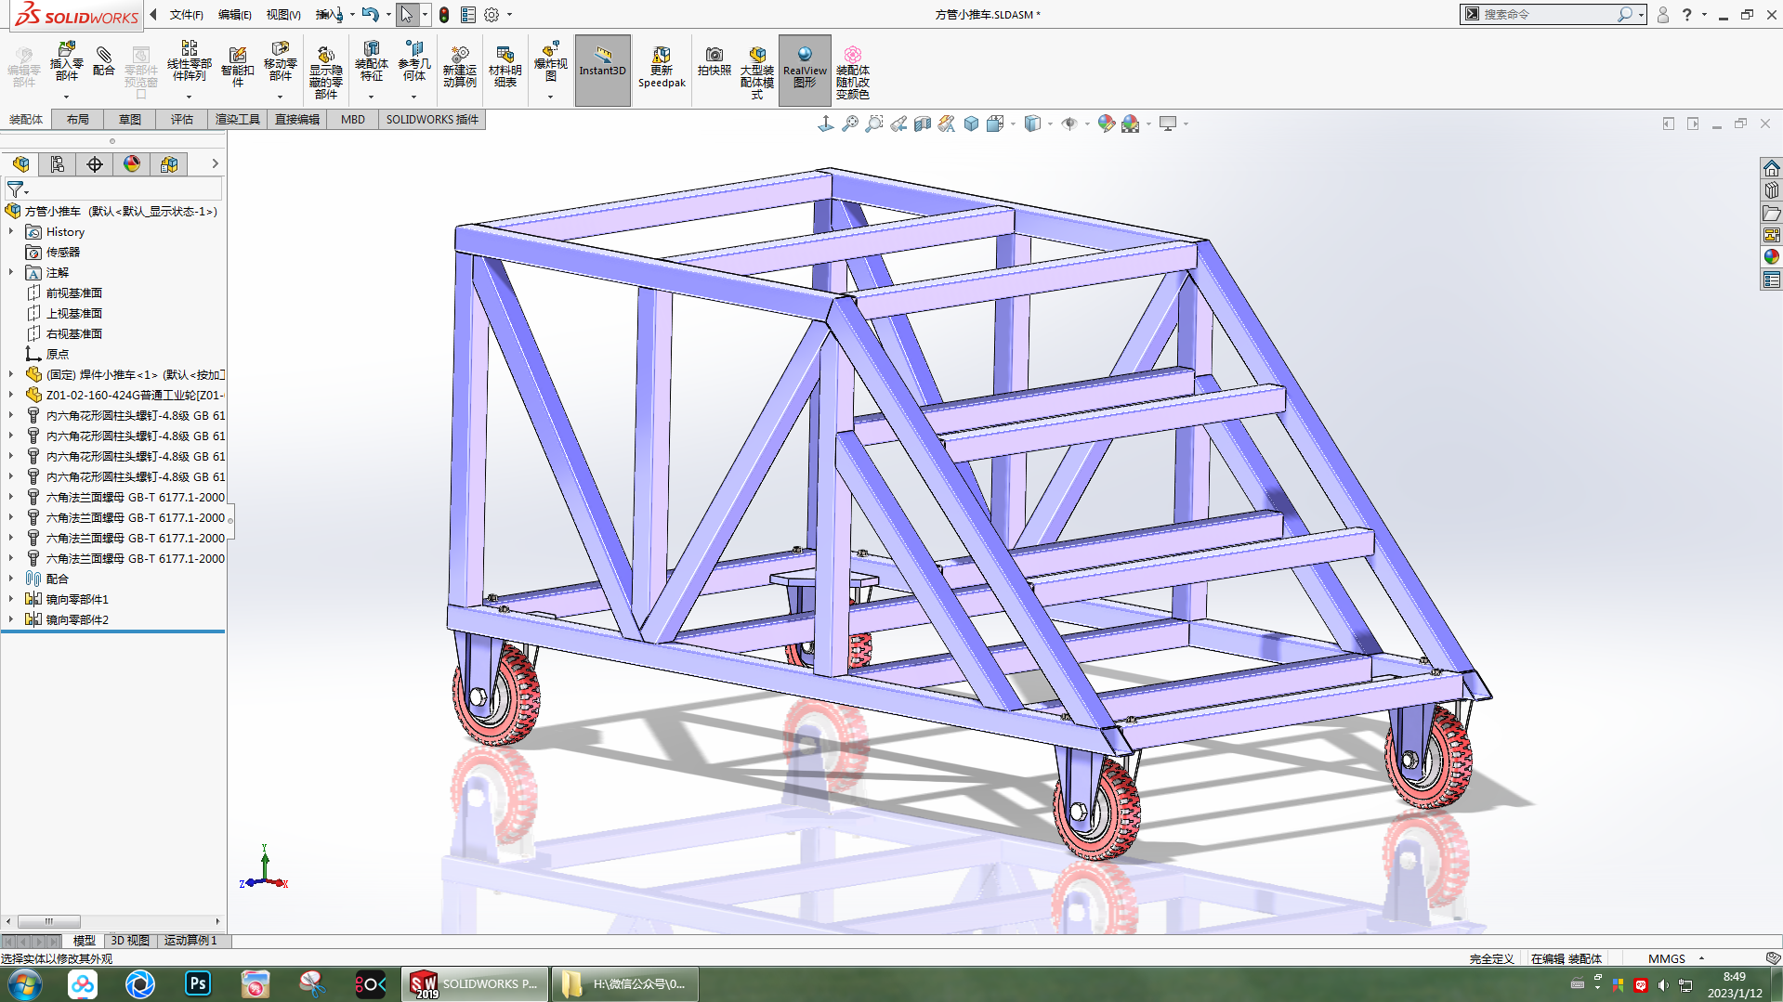Open ConfigurationManager tab icon
Viewport: 1783px width, 1002px height.
click(95, 164)
